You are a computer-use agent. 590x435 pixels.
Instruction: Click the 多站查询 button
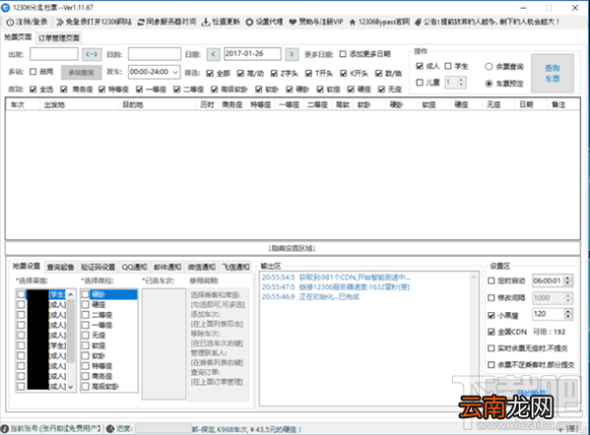click(82, 73)
